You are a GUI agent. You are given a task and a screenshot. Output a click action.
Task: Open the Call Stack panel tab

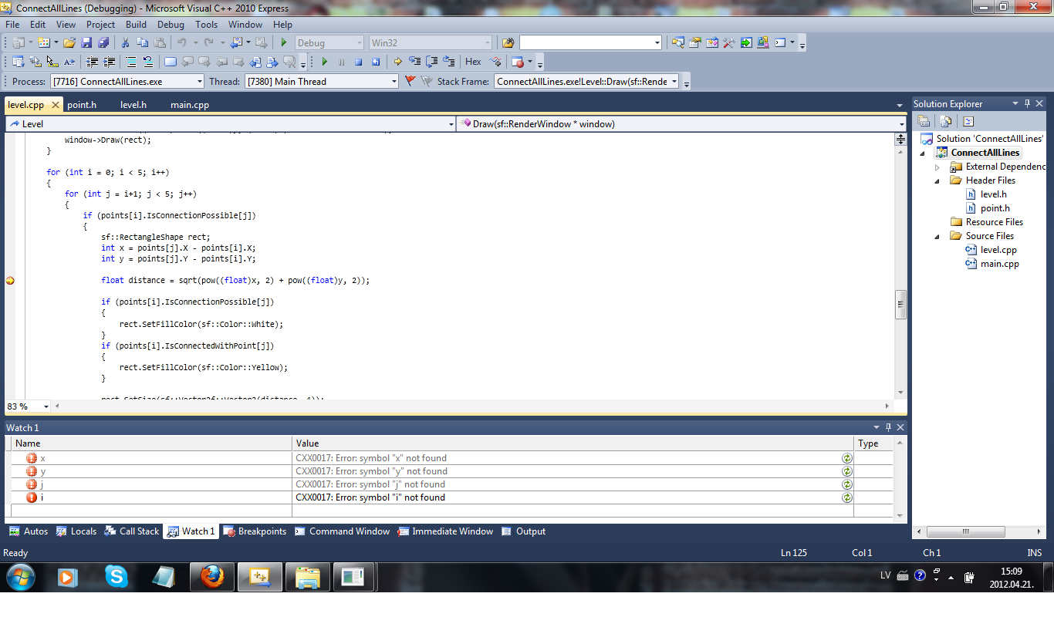132,531
